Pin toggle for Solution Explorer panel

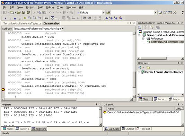tap(178, 23)
